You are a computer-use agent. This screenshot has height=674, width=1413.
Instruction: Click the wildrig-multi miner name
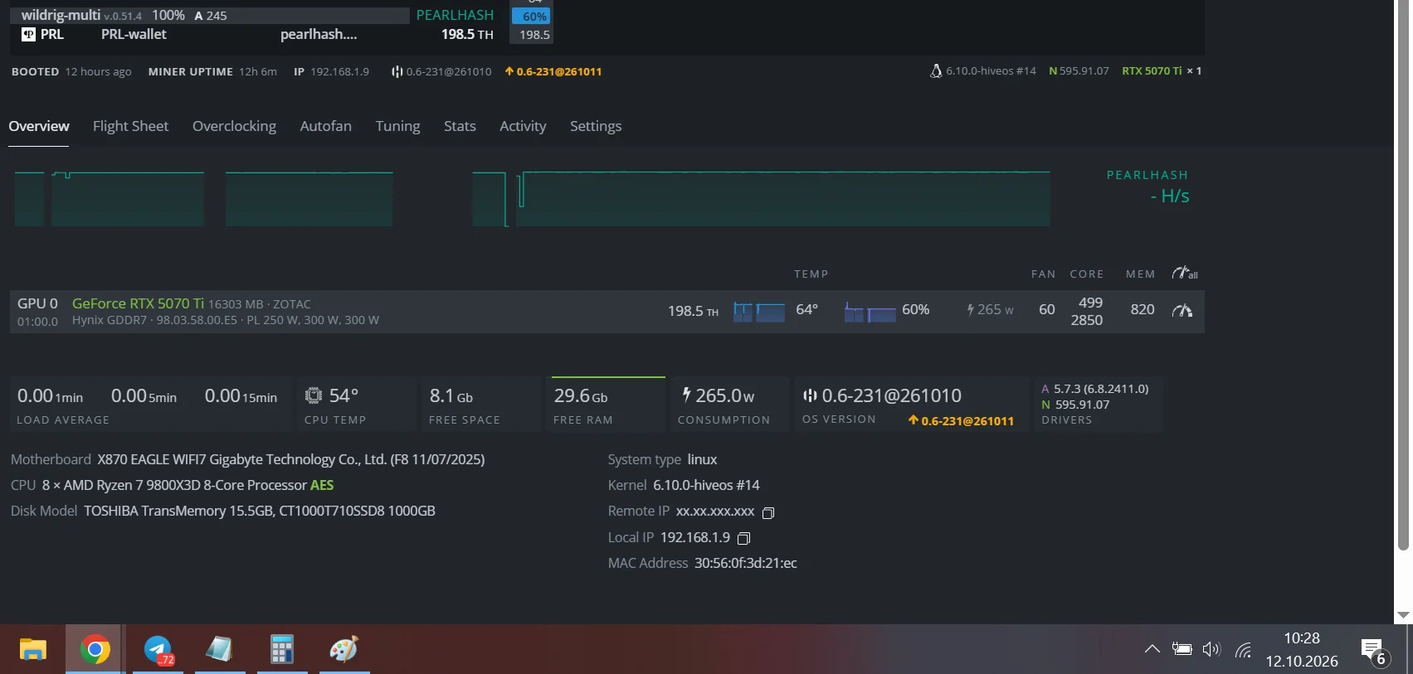pyautogui.click(x=61, y=15)
